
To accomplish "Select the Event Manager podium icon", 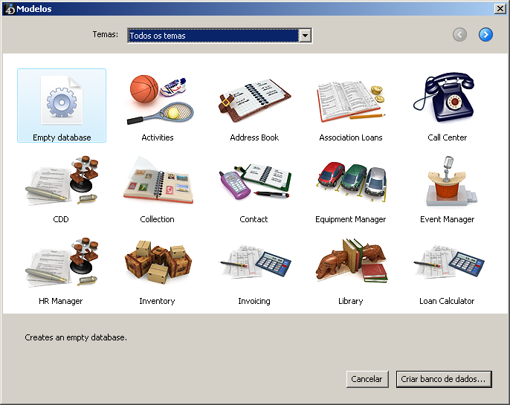I will pos(448,183).
